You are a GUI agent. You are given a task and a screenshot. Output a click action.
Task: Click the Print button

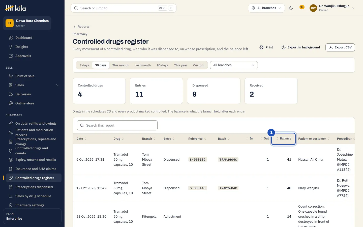tap(266, 47)
